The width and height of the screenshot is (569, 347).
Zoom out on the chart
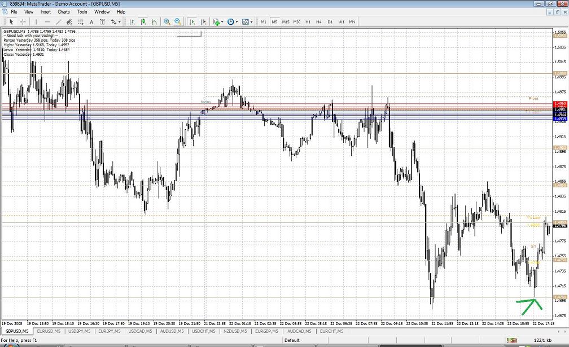(x=178, y=22)
